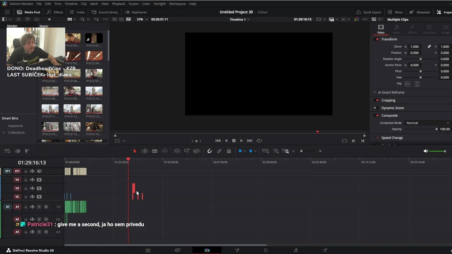
Task: Open the Sound Library panel
Action: pos(105,12)
